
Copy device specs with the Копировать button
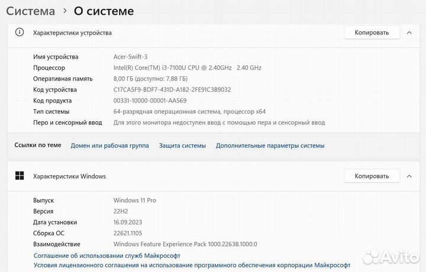tap(372, 33)
